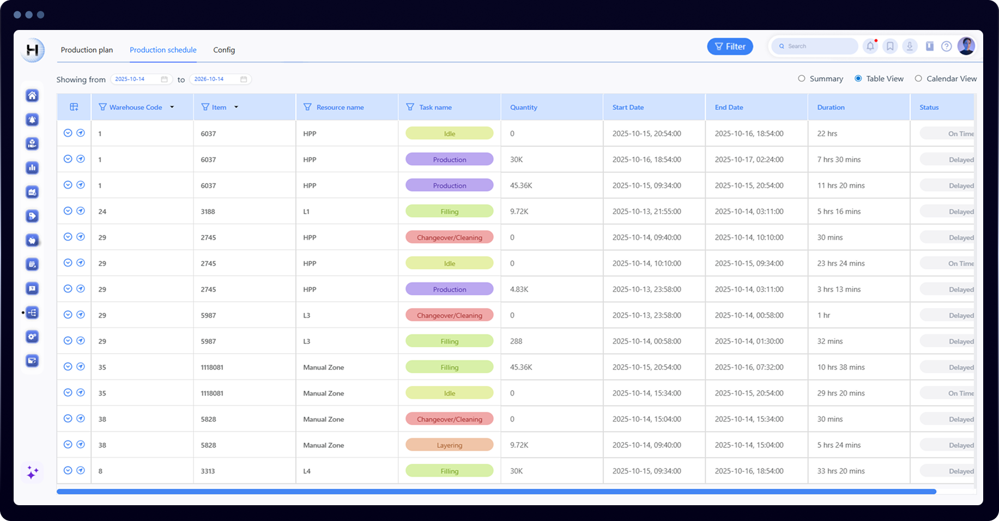Select the Calendar View radio button
The height and width of the screenshot is (521, 999).
[918, 78]
